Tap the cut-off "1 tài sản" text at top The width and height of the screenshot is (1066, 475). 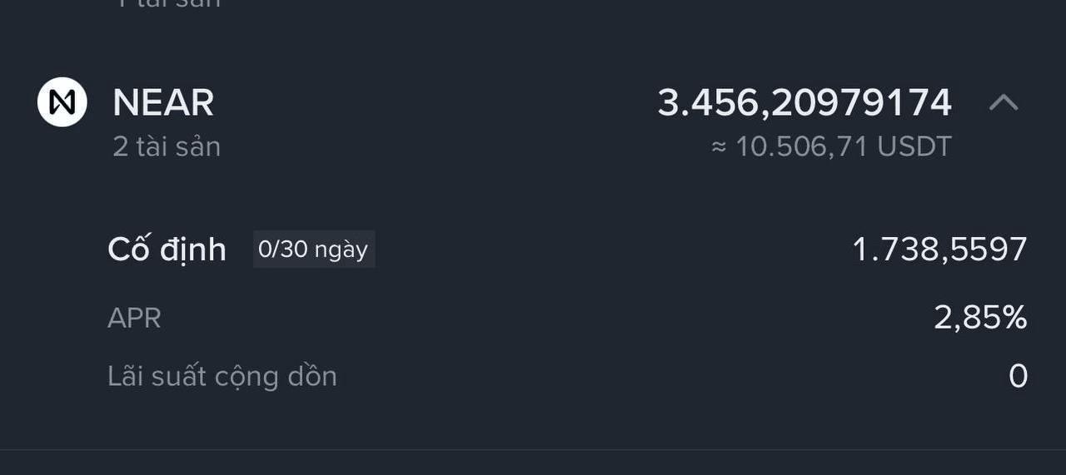(167, 4)
